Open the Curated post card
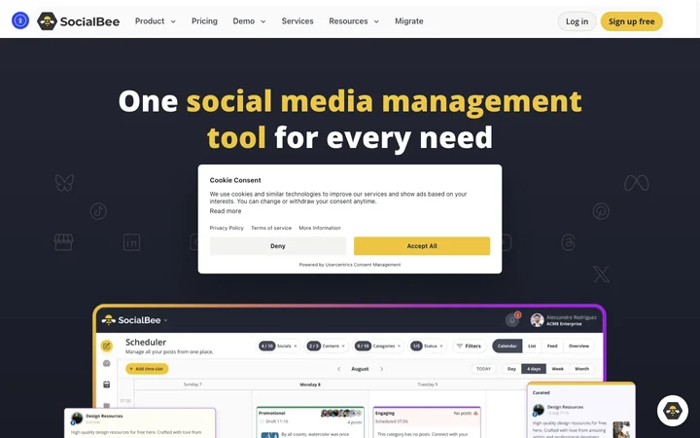Image resolution: width=700 pixels, height=438 pixels. [580, 411]
